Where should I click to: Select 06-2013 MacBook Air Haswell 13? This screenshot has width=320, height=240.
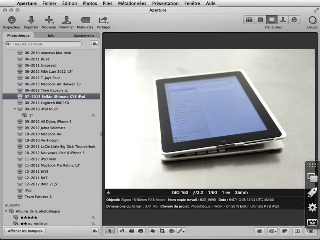tap(51, 84)
